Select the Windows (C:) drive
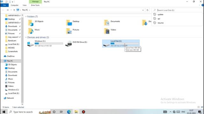The image size is (204, 114). tap(45, 43)
